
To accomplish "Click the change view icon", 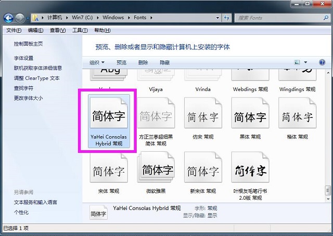I will 297,62.
